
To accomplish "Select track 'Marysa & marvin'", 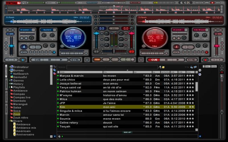I will click(x=126, y=76).
